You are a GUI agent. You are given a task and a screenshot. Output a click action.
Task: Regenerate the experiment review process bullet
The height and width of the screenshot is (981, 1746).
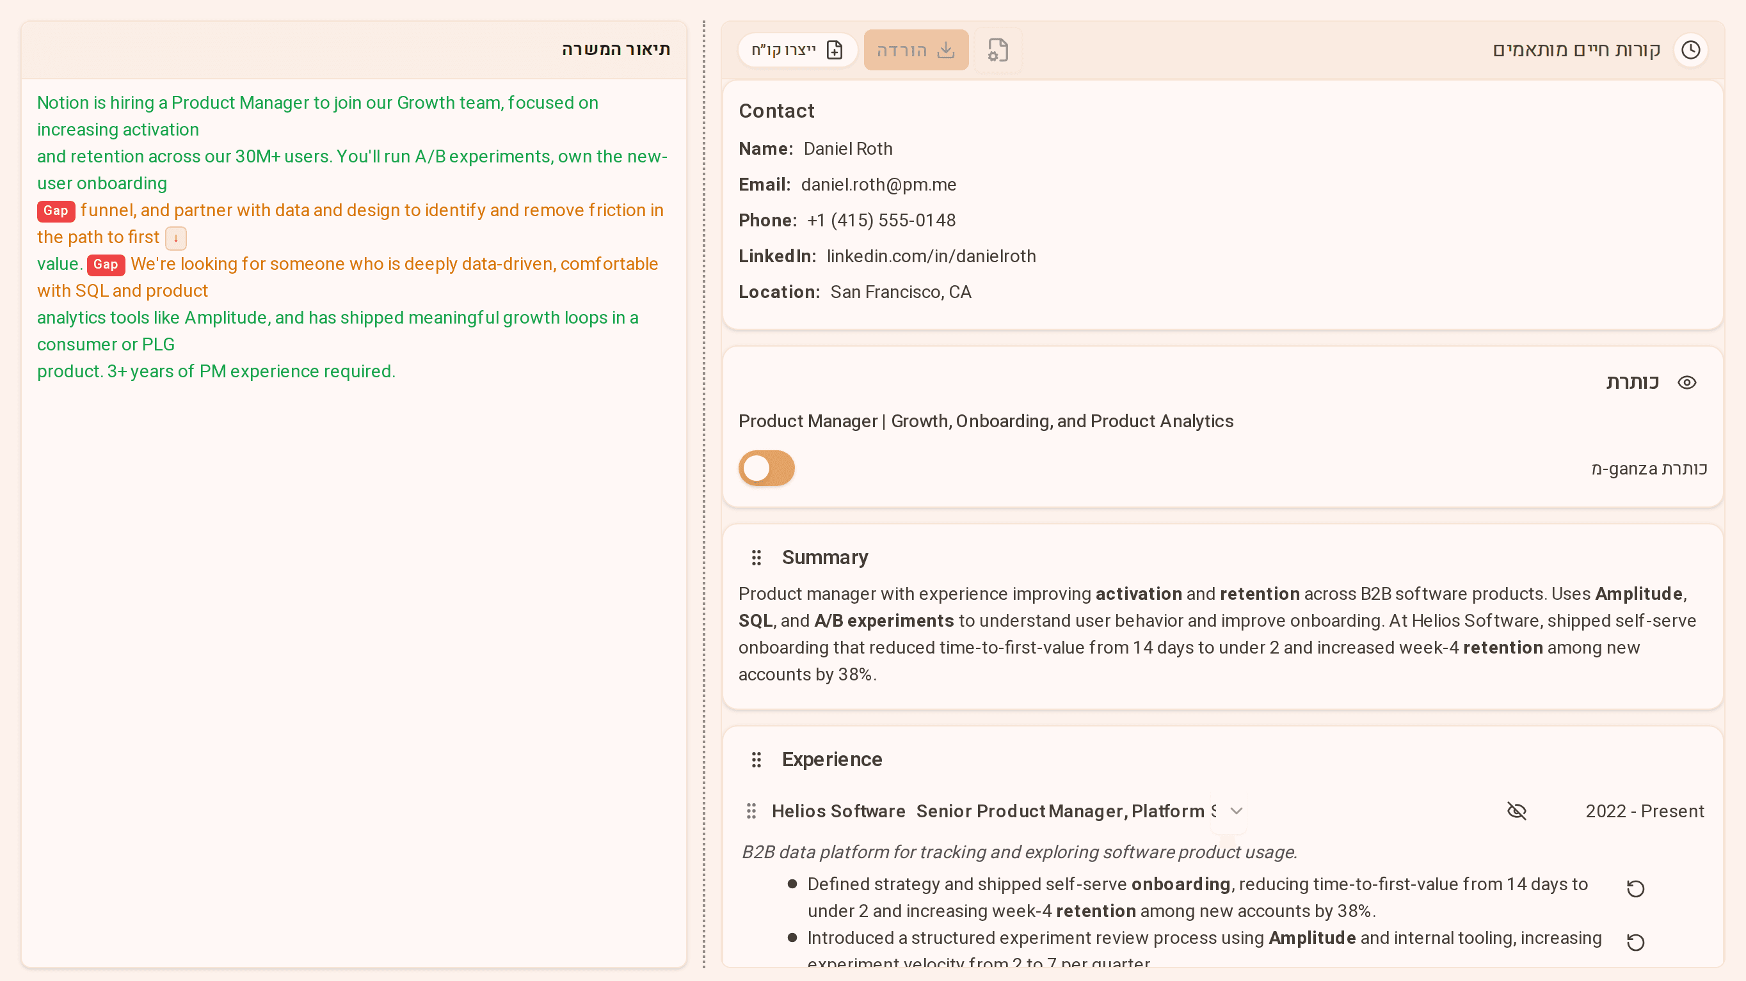click(x=1635, y=942)
